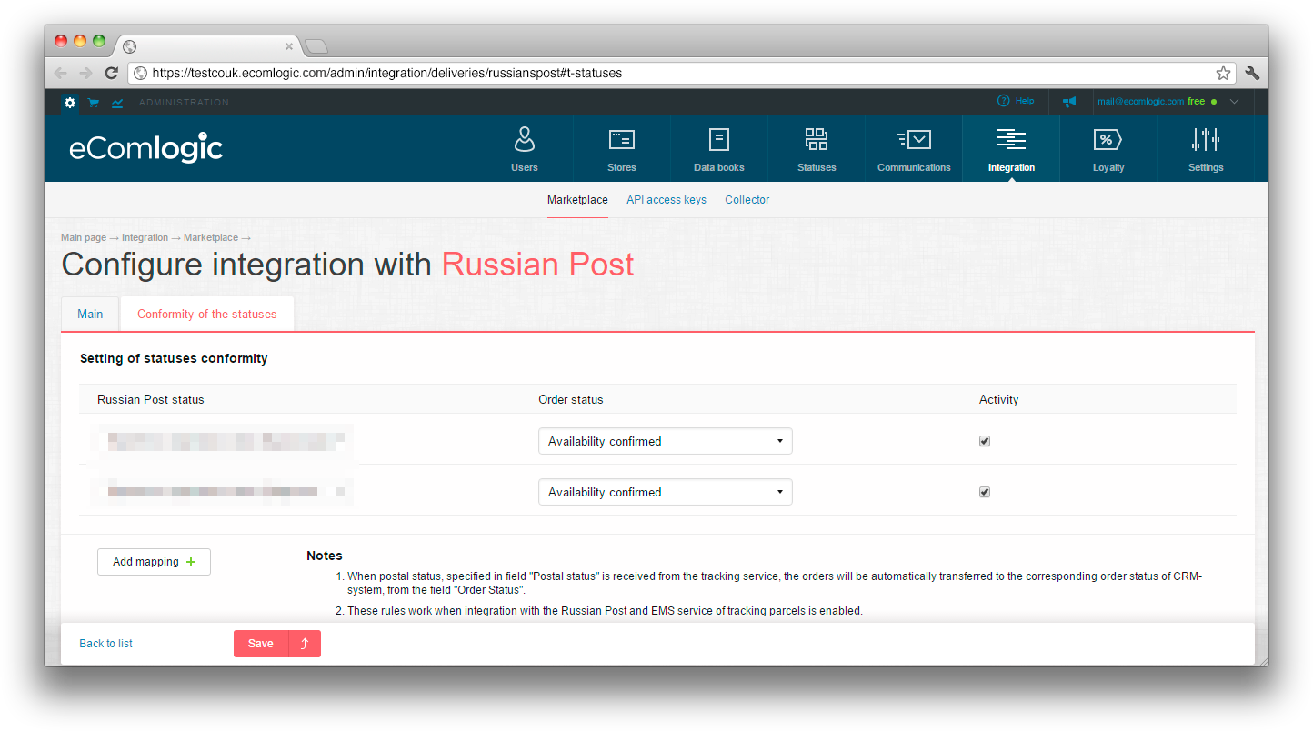
Task: Open first Availability confirmed order status dropdown
Action: (x=666, y=441)
